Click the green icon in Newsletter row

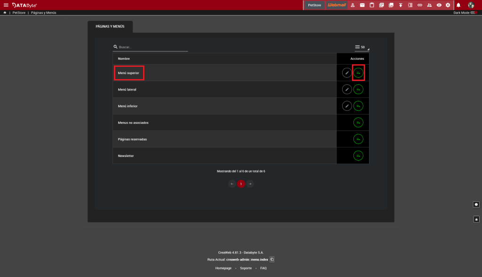[x=358, y=155]
